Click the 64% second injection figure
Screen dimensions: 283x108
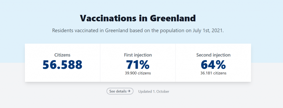[213, 65]
